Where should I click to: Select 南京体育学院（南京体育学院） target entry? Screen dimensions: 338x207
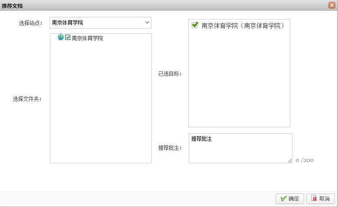[243, 26]
